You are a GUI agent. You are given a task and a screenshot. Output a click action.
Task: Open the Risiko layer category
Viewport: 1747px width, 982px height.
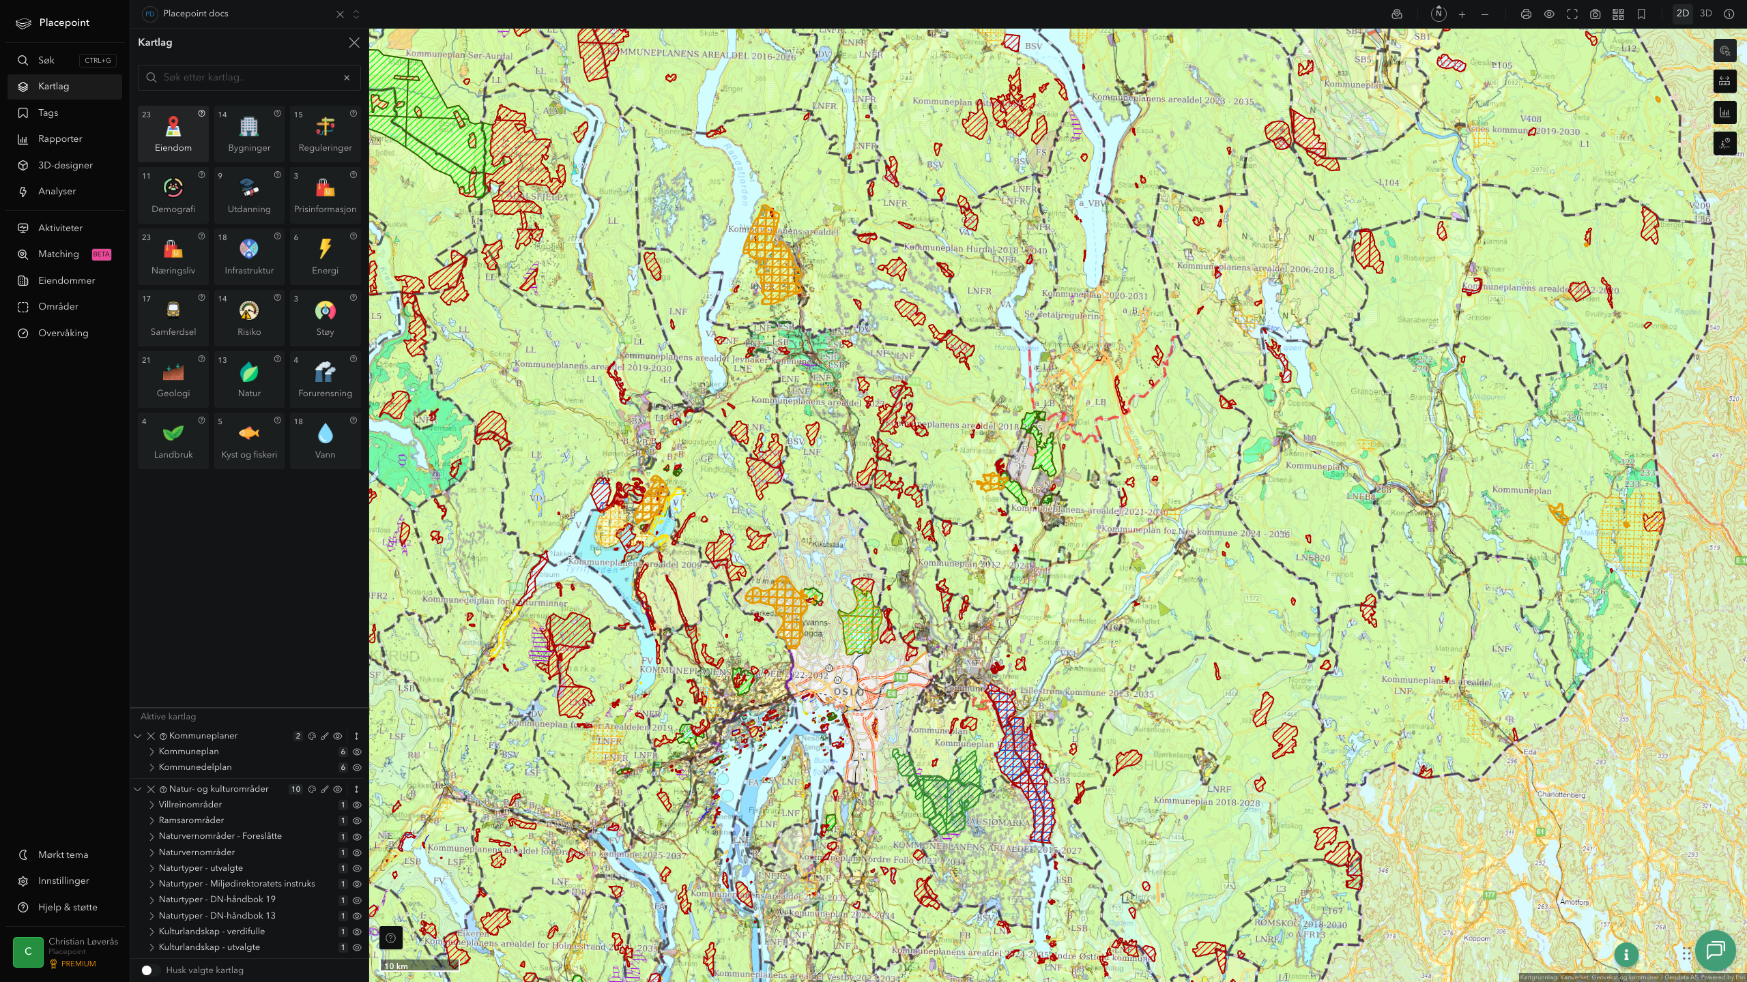click(x=249, y=317)
